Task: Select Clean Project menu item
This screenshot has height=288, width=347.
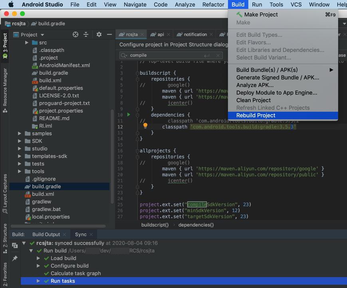Action: pyautogui.click(x=283, y=100)
